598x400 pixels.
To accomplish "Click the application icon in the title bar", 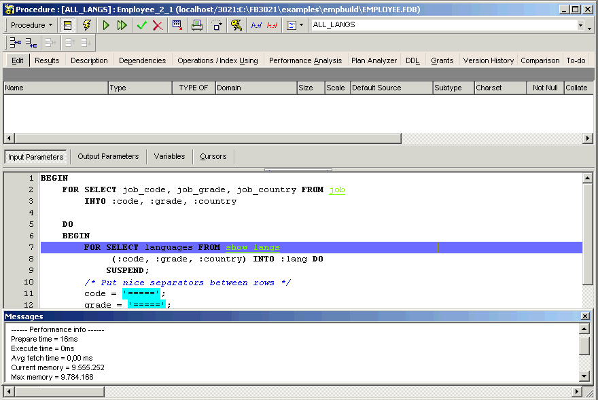I will [x=9, y=9].
